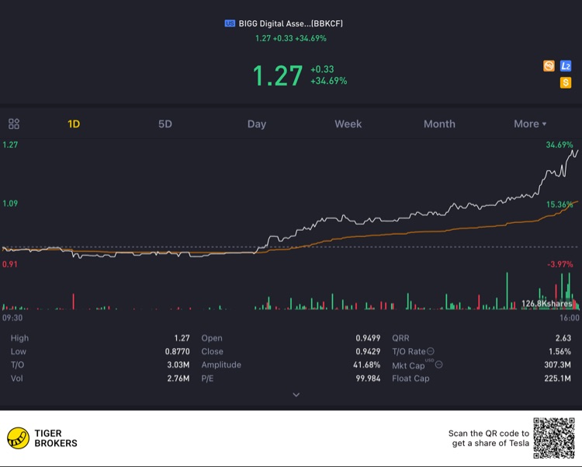This screenshot has width=582, height=467.
Task: Switch to the Day chart tab
Action: tap(257, 124)
